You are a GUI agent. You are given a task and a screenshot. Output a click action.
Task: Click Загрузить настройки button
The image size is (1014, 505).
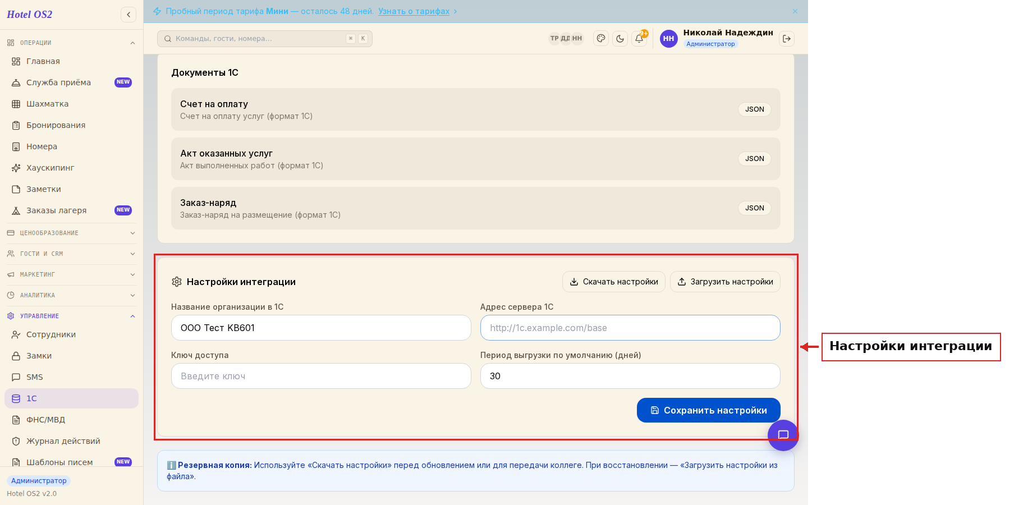pos(725,282)
